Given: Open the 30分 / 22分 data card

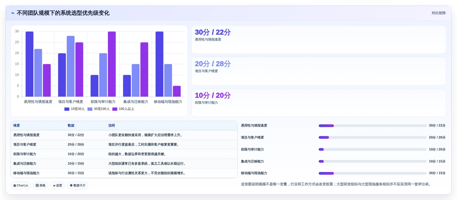Looking at the screenshot, I should tap(319, 39).
